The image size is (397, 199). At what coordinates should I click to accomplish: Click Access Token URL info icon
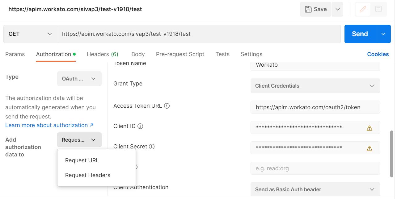pyautogui.click(x=167, y=106)
